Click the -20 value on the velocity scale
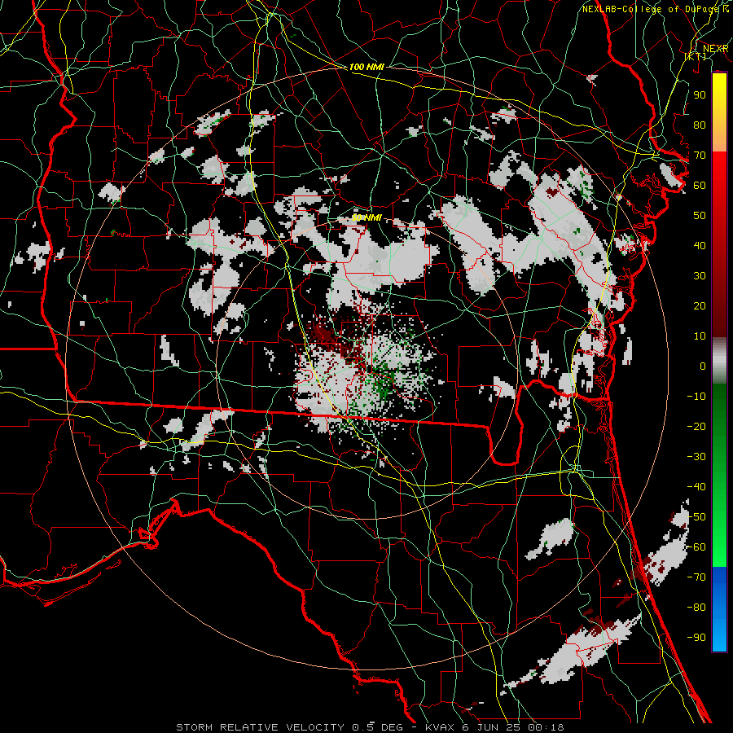733x733 pixels. pyautogui.click(x=696, y=426)
